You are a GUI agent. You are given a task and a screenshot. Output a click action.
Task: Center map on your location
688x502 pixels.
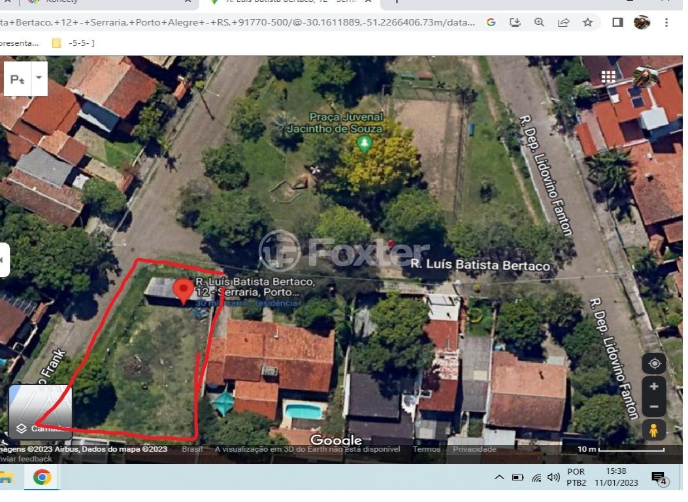(654, 363)
